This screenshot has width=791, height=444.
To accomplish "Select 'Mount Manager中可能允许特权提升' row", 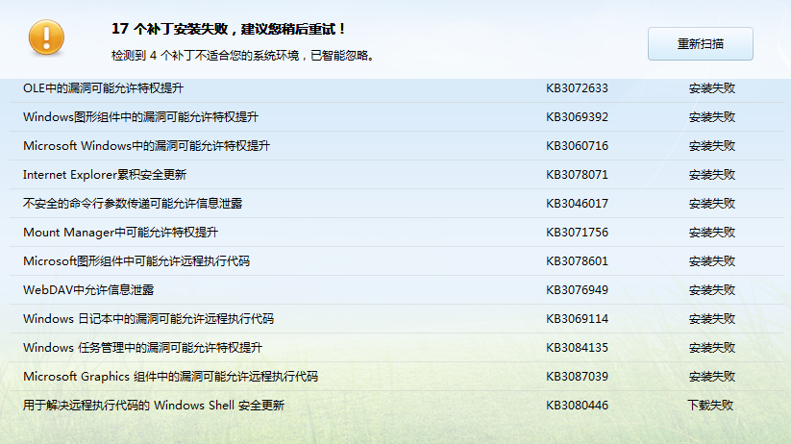I will [397, 233].
